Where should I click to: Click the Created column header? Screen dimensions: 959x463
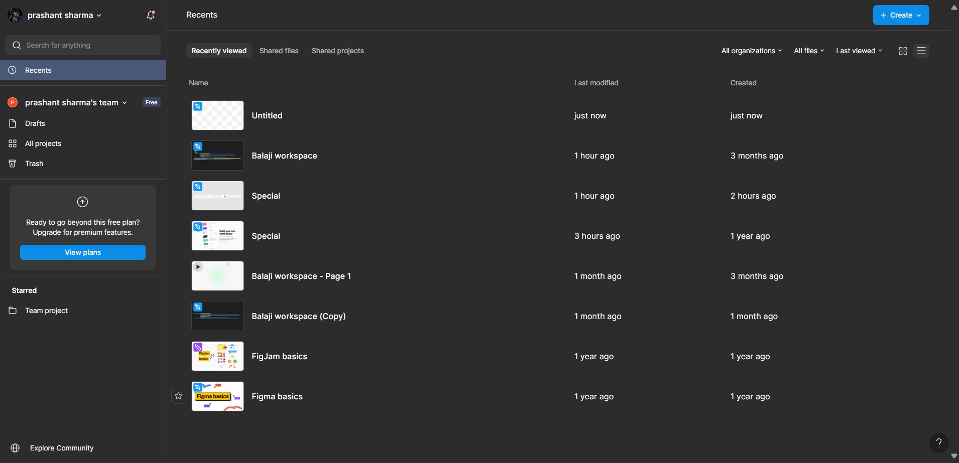click(743, 83)
